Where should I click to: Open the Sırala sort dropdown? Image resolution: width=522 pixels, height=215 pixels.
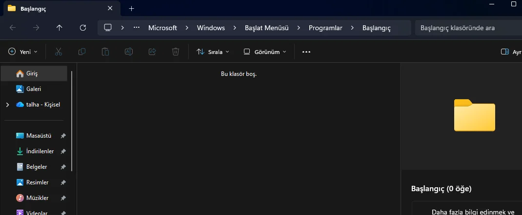213,52
